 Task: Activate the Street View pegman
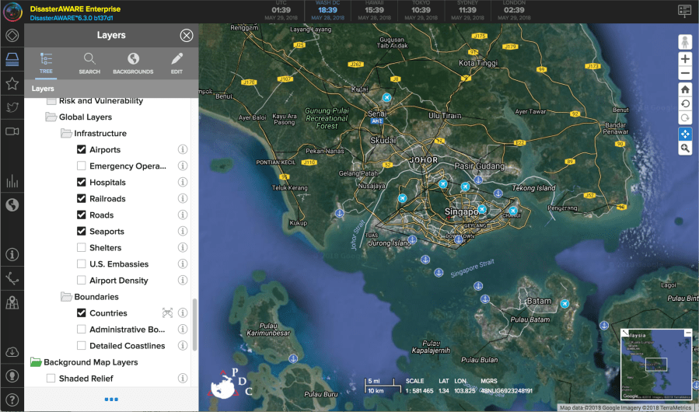tap(685, 41)
